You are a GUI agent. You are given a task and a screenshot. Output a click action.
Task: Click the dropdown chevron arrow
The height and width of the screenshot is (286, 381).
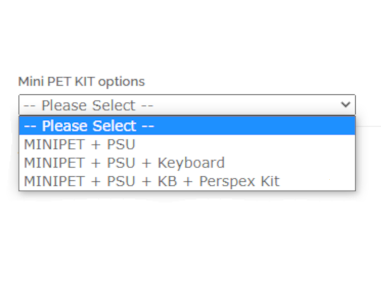[x=345, y=104]
